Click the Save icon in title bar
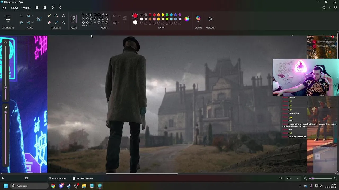This screenshot has width=339, height=190. (37, 8)
